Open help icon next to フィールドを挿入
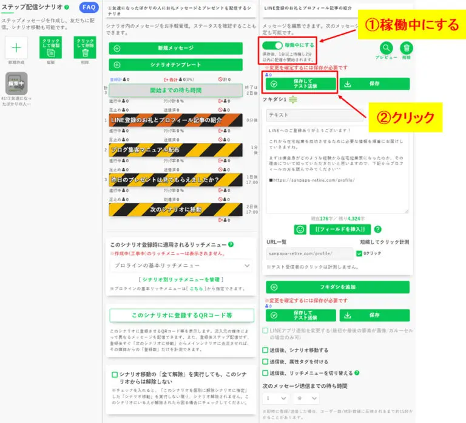 click(378, 230)
